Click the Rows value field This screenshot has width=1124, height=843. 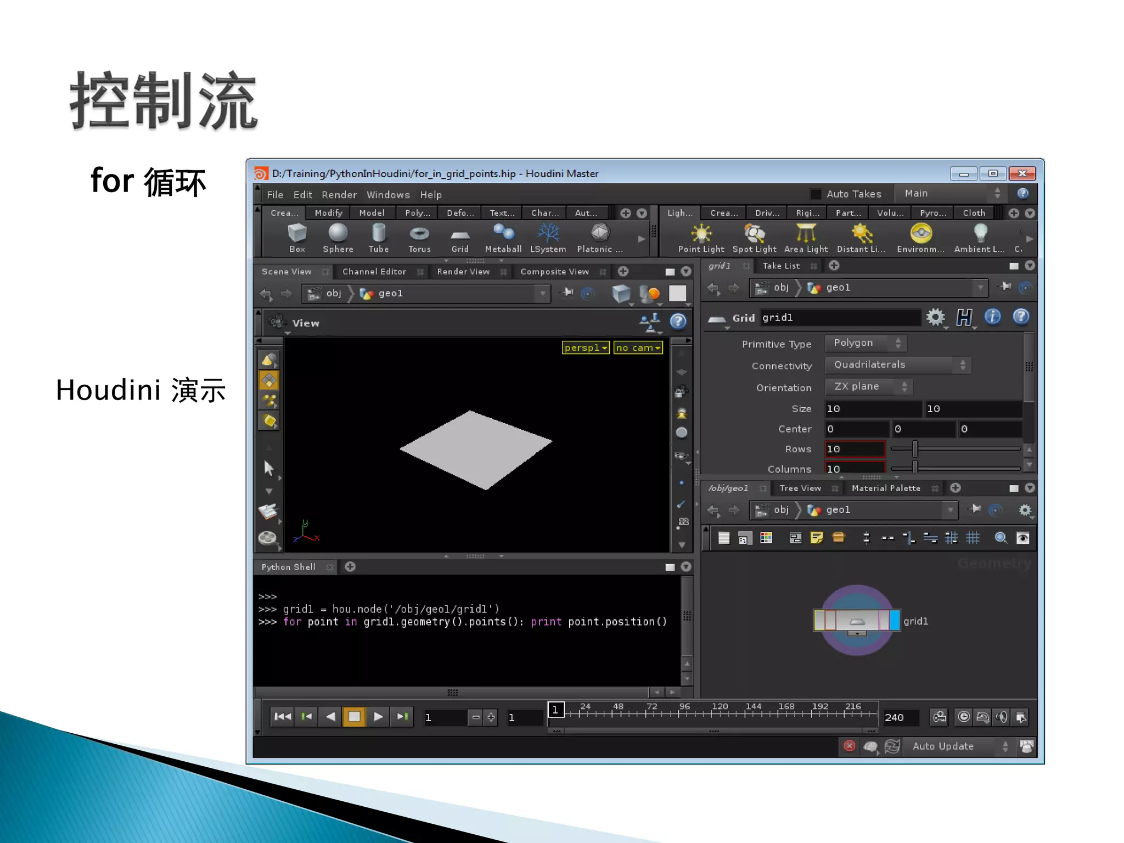pos(855,449)
